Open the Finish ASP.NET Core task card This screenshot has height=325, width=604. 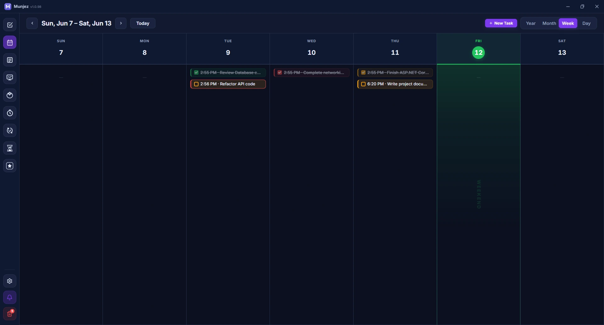(x=395, y=73)
